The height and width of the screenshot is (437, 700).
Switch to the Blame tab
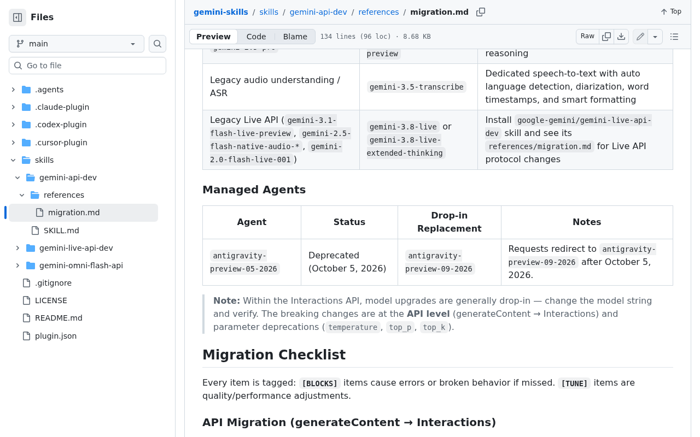(295, 37)
